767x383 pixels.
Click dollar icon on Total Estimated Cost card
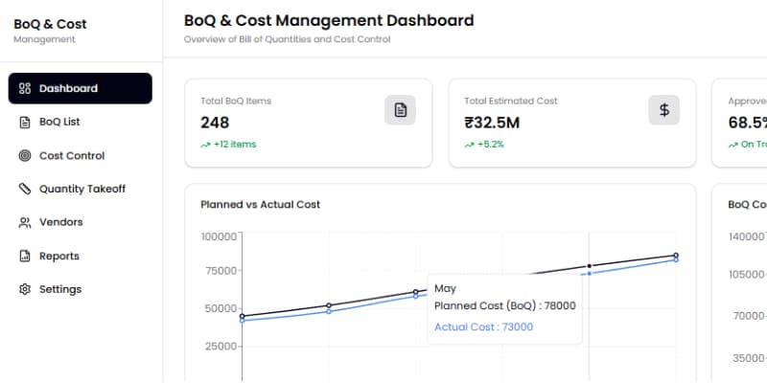click(663, 110)
